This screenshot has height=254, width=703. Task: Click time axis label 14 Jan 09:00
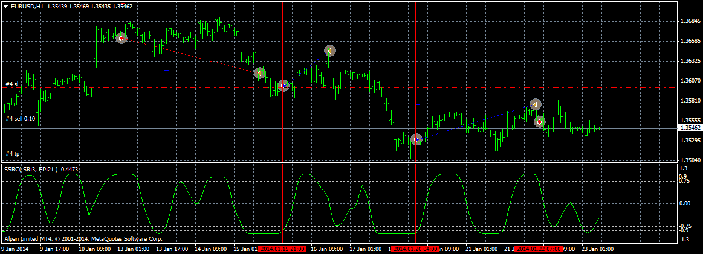click(211, 249)
